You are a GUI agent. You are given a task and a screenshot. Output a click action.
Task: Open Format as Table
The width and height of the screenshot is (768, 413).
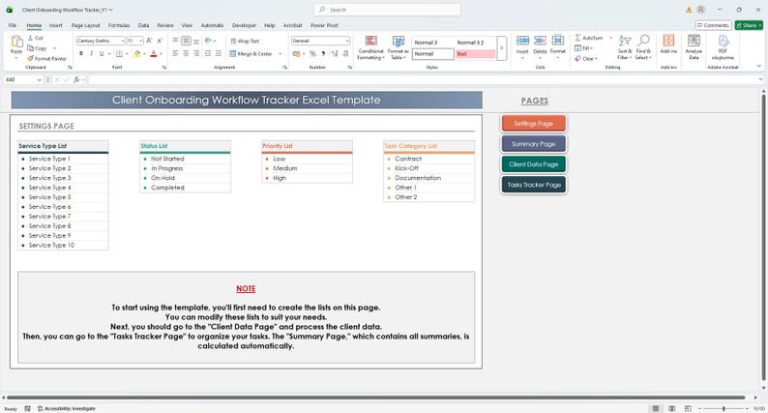[399, 47]
